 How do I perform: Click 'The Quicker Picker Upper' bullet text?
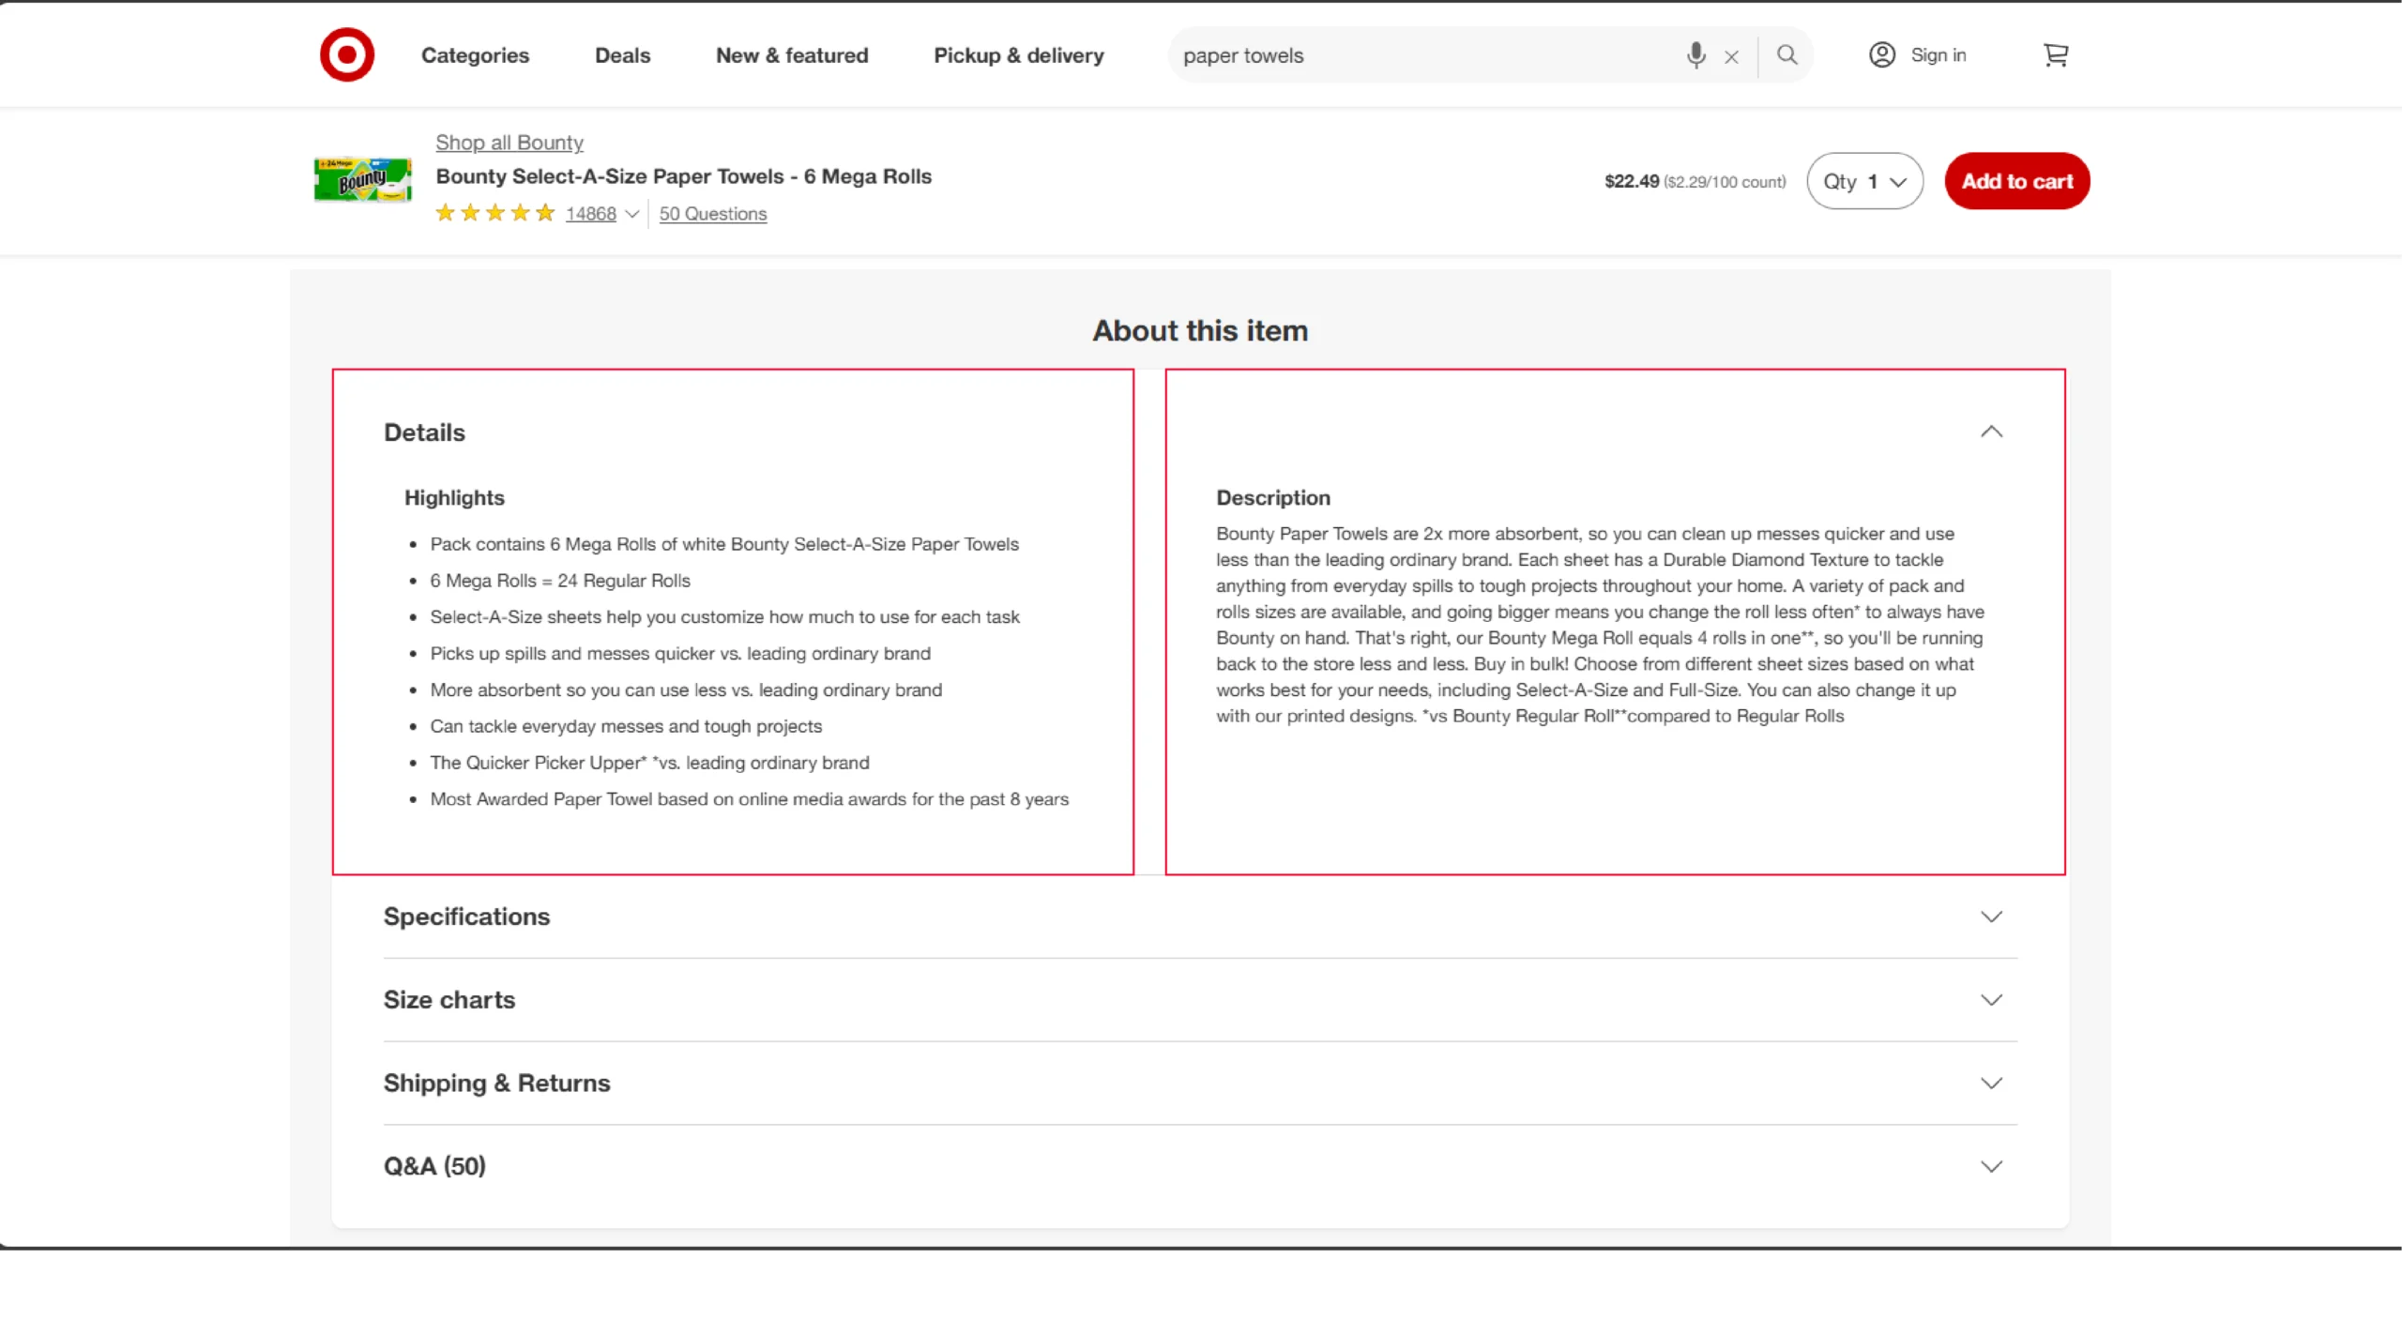649,763
